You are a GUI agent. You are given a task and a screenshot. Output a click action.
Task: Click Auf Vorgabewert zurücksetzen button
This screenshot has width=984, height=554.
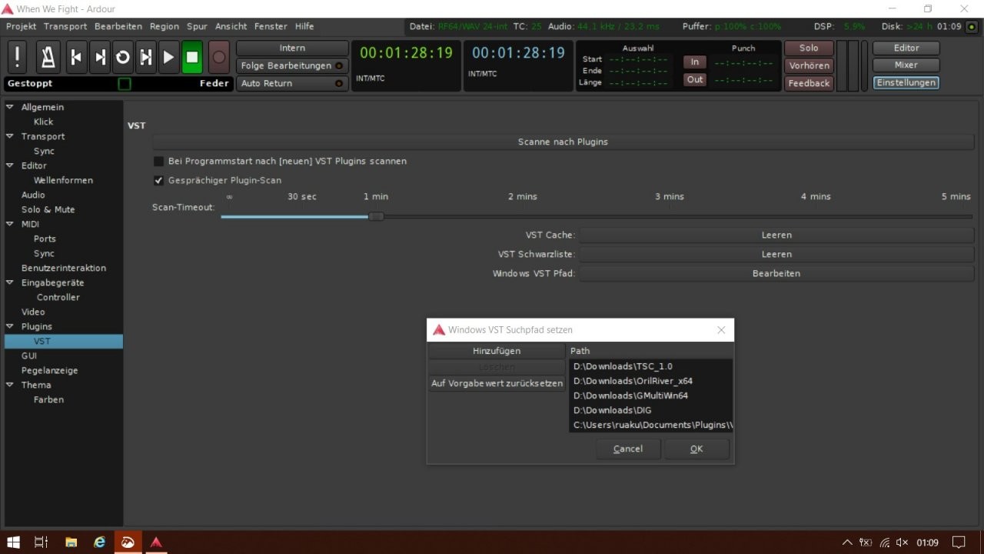tap(497, 383)
